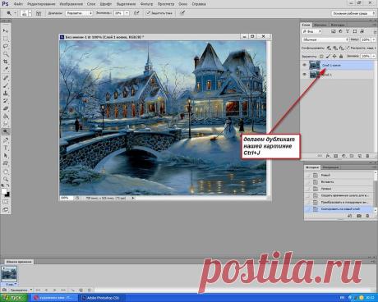
Task: Add a layer mask from Layers panel bottom
Action: (335, 156)
